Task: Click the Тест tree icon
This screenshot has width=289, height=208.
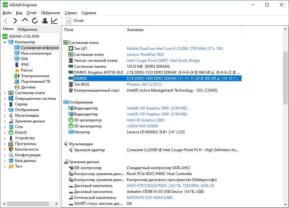Action: 11,166
